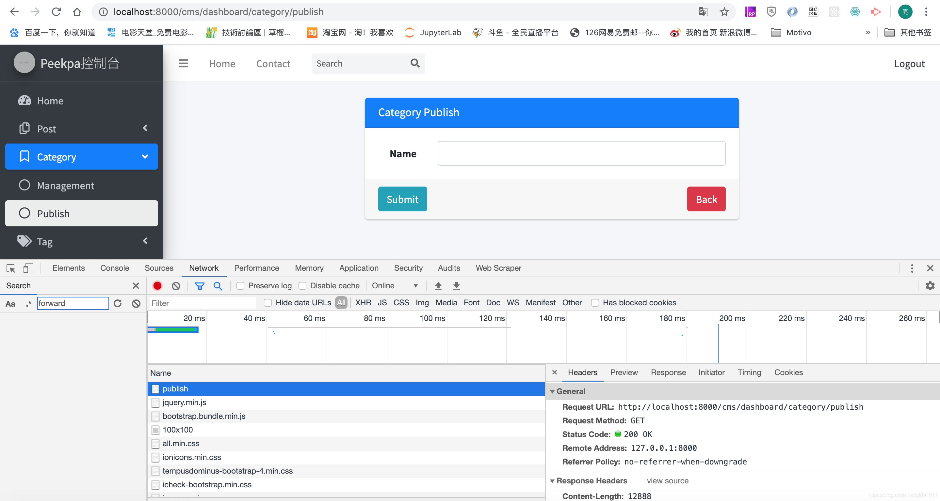Open the inspect element picker tool

pos(10,268)
